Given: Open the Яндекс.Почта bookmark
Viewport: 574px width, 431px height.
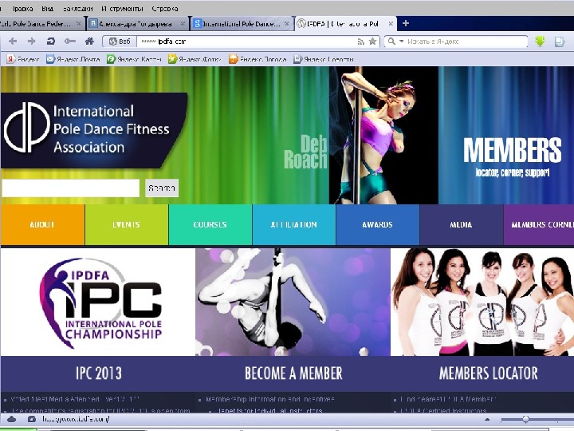Looking at the screenshot, I should [x=73, y=59].
